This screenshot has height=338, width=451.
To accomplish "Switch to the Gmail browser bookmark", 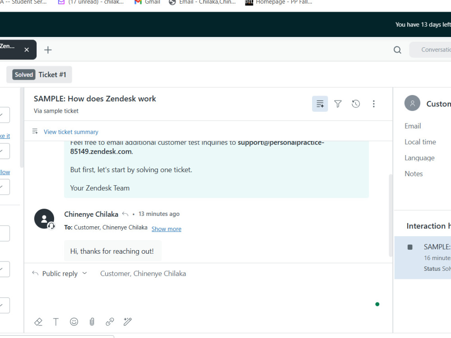I will [147, 2].
